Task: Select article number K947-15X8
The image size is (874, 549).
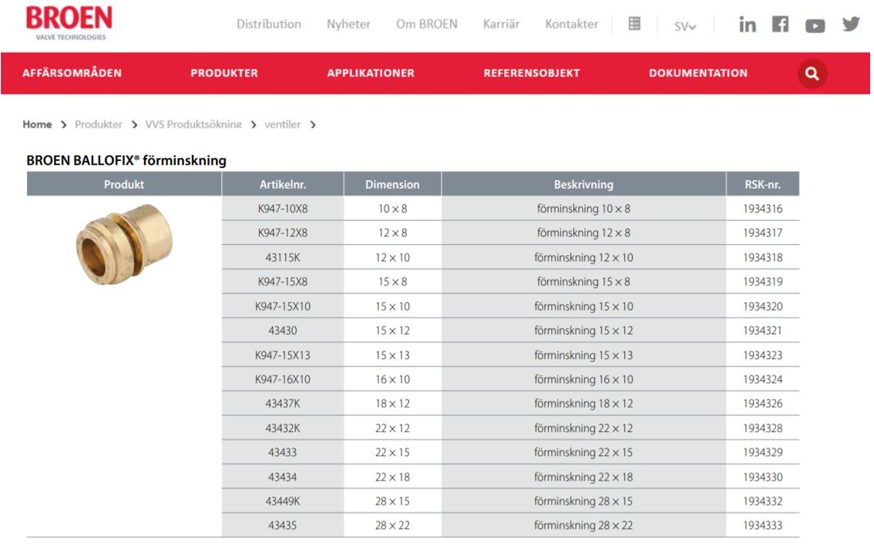Action: 283,282
